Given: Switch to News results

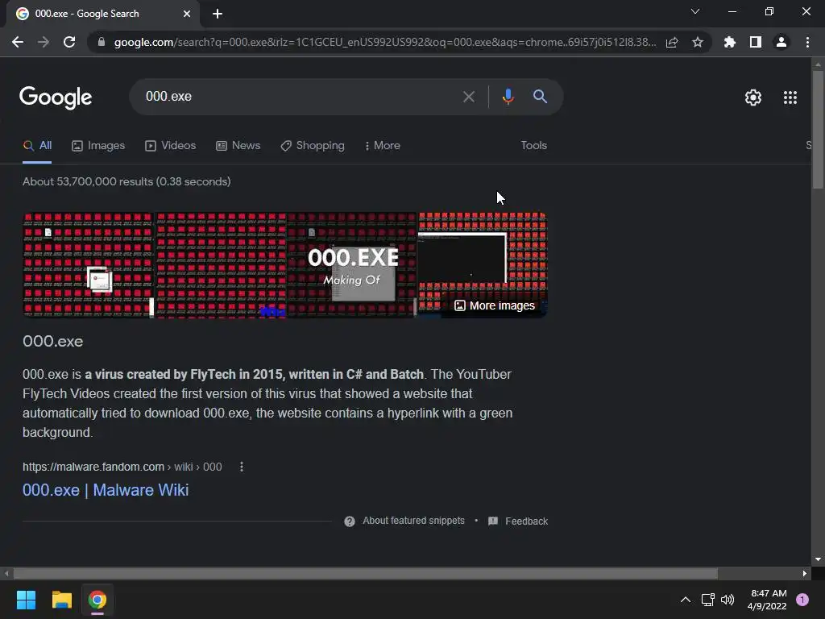Looking at the screenshot, I should [238, 146].
